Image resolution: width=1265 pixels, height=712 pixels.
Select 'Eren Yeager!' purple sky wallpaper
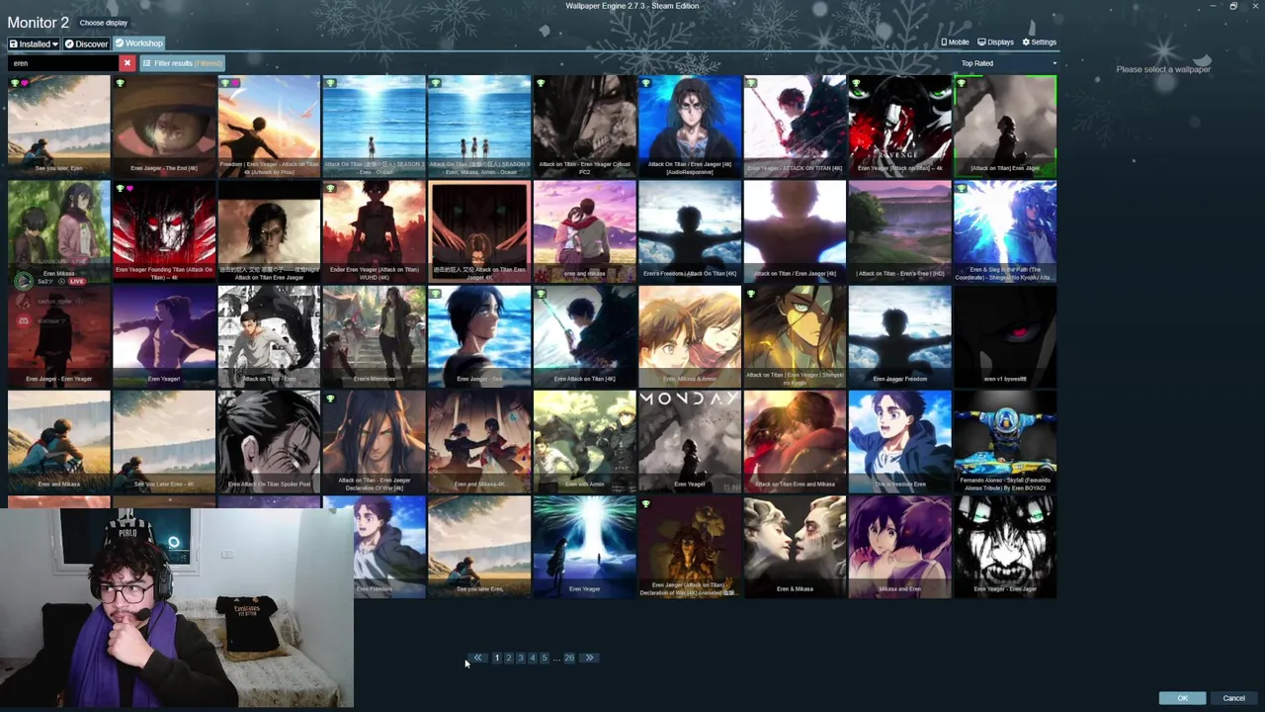coord(164,336)
